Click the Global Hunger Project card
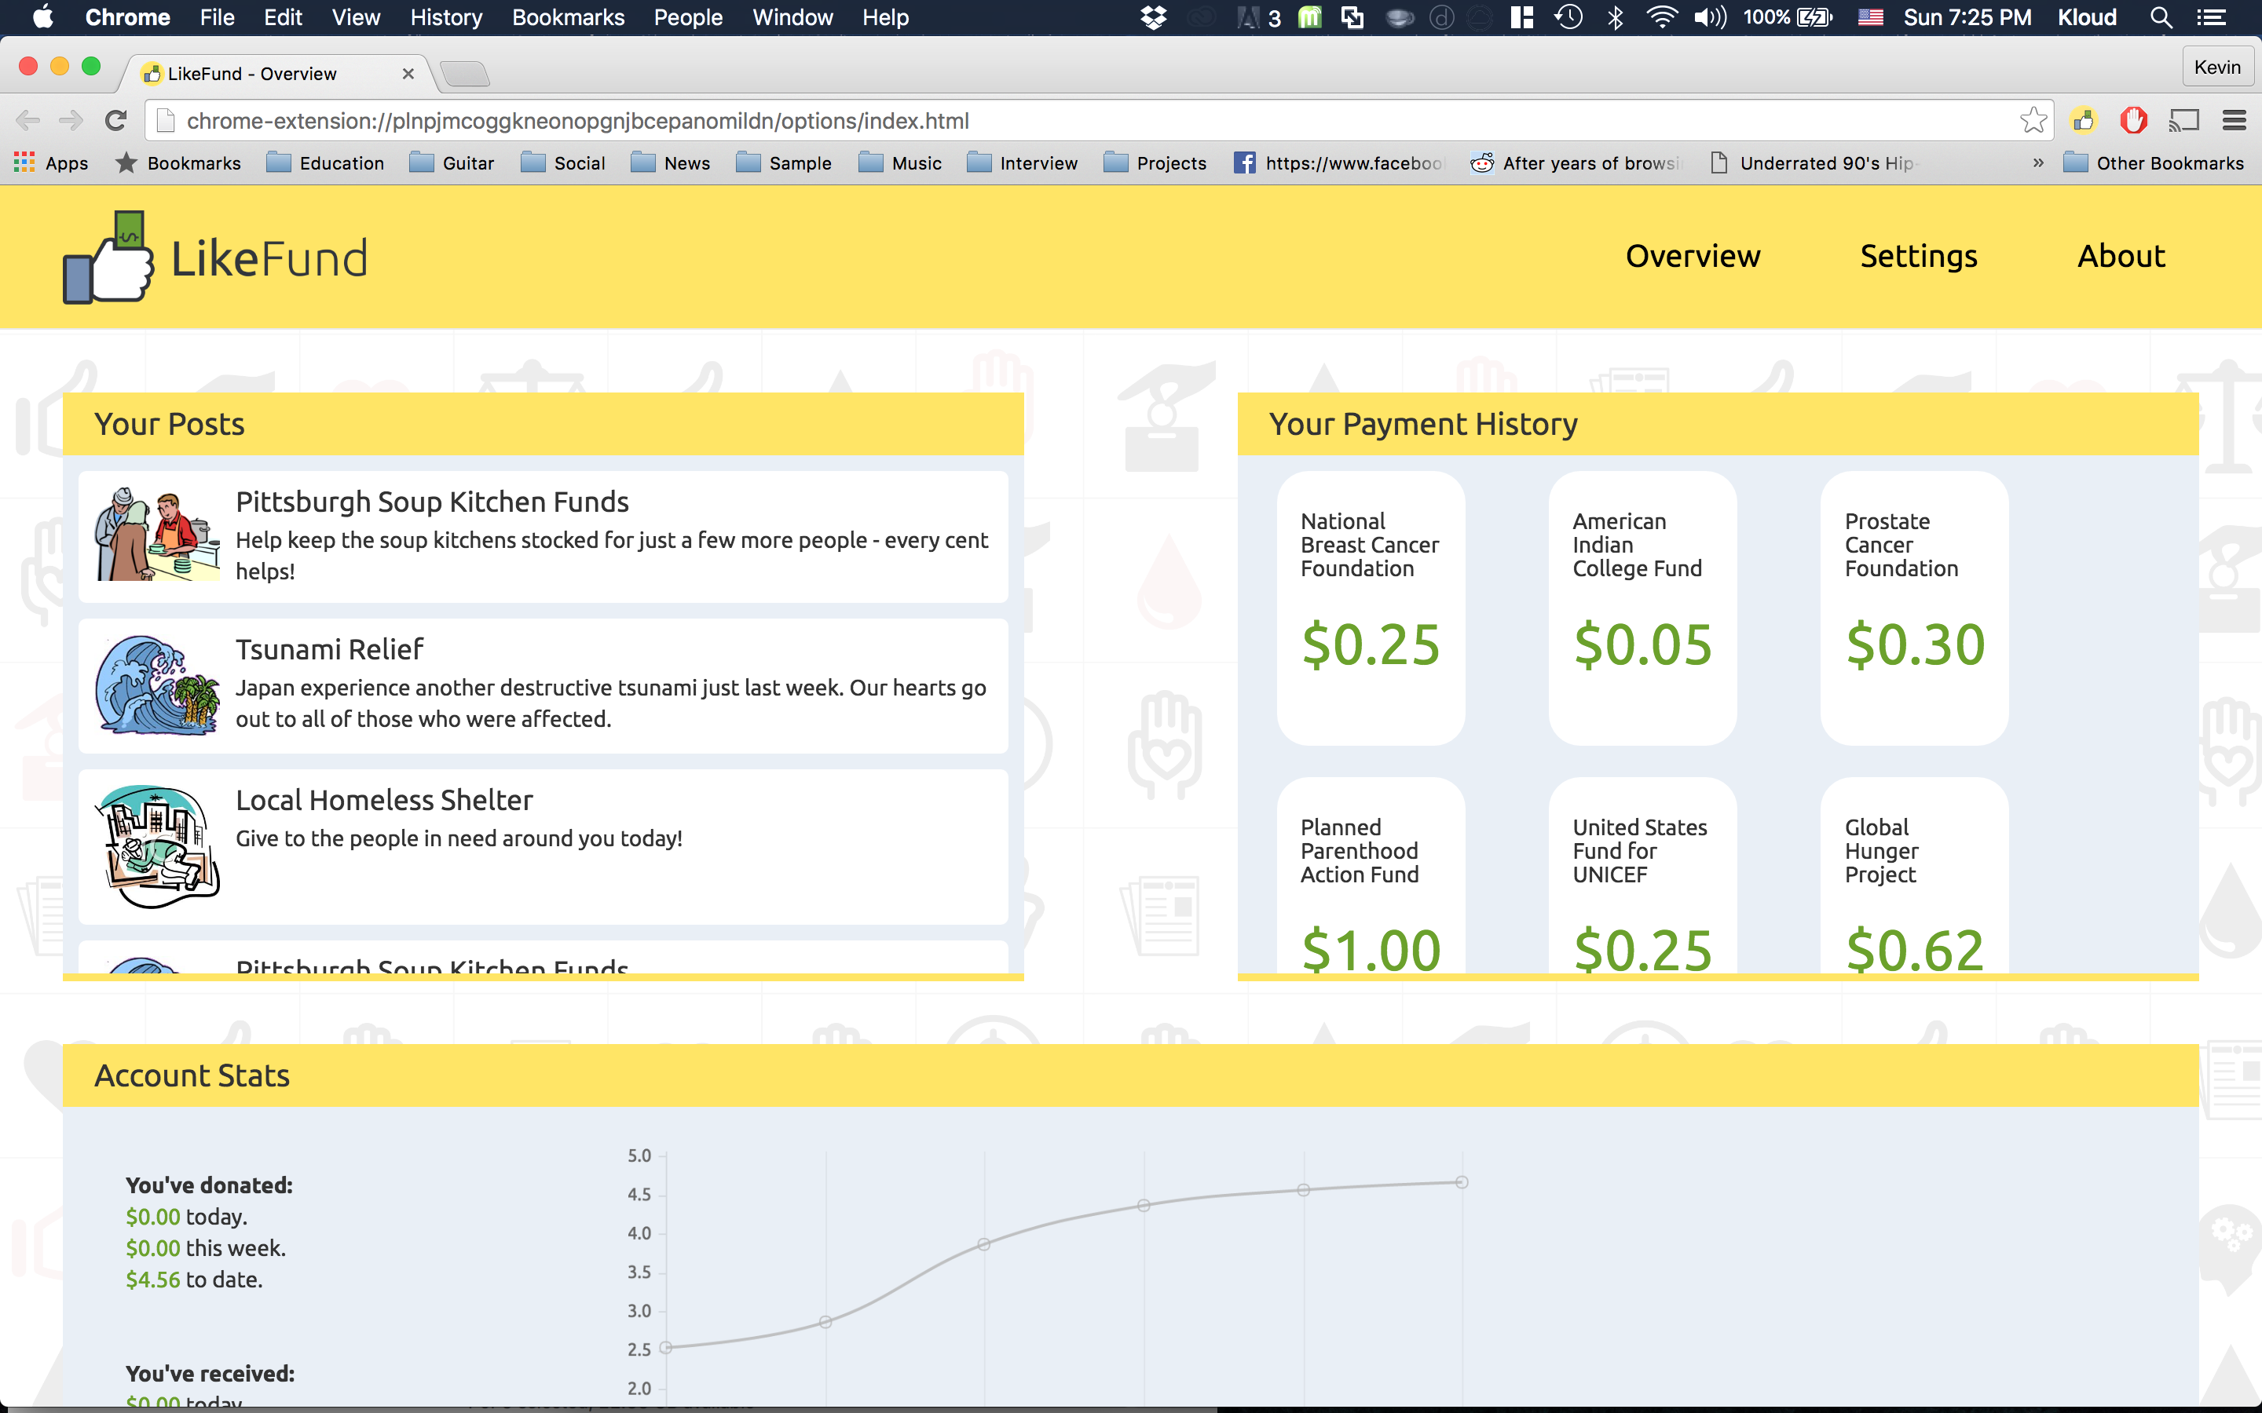 pos(1914,875)
